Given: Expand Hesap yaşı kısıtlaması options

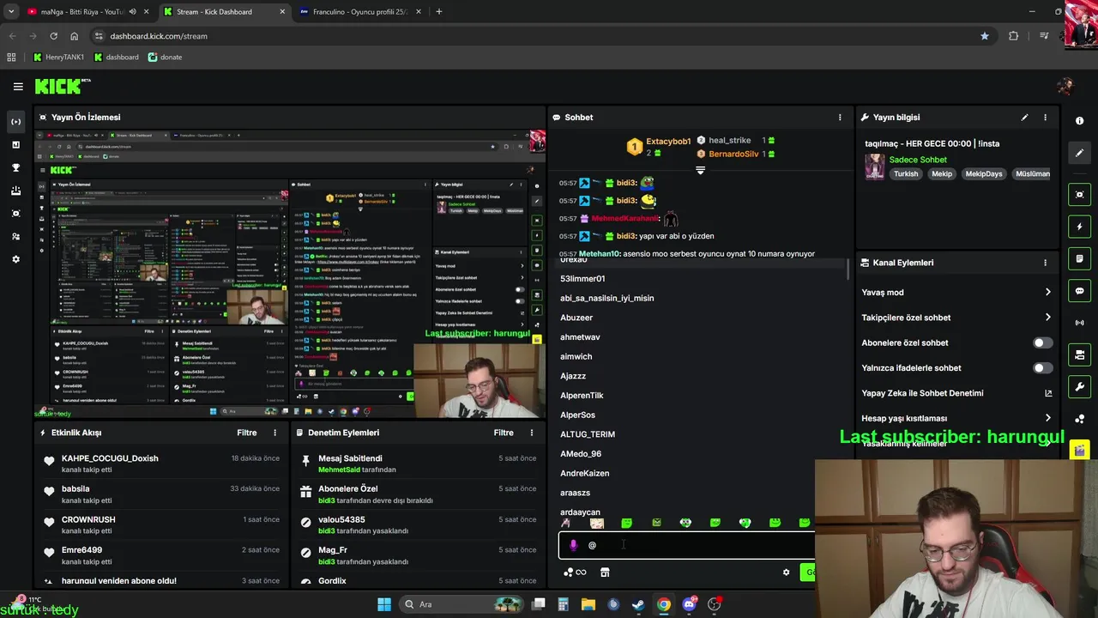Looking at the screenshot, I should tap(1047, 418).
